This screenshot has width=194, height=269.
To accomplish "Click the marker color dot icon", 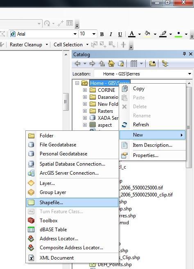I will [178, 34].
